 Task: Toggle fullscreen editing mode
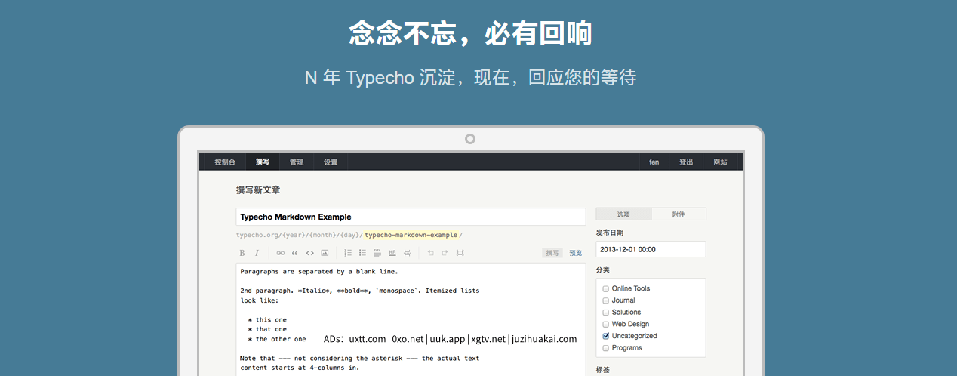click(460, 253)
